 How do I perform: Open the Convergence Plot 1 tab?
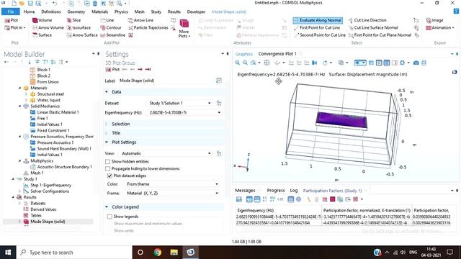(x=277, y=54)
